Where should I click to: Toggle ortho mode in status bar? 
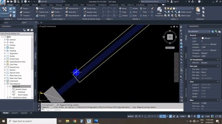pyautogui.click(x=146, y=116)
